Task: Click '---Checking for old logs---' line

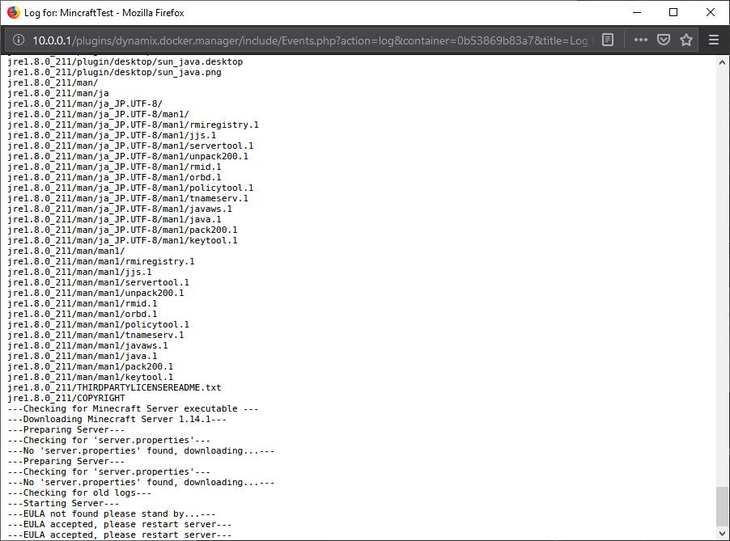Action: (79, 492)
